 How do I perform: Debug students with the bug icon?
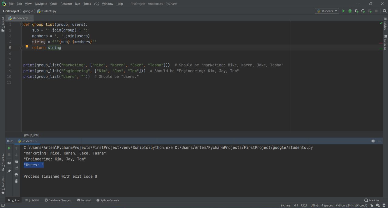coord(350,11)
